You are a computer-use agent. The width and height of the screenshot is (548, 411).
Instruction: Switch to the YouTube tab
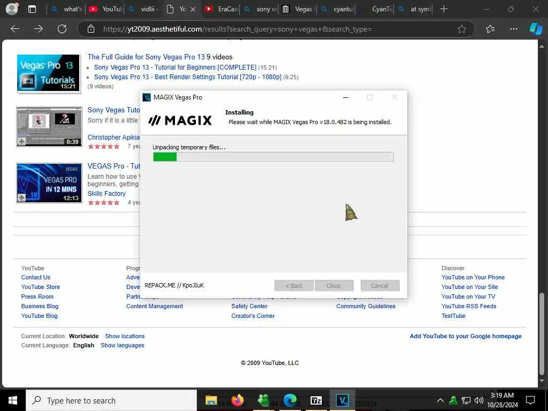tap(105, 9)
